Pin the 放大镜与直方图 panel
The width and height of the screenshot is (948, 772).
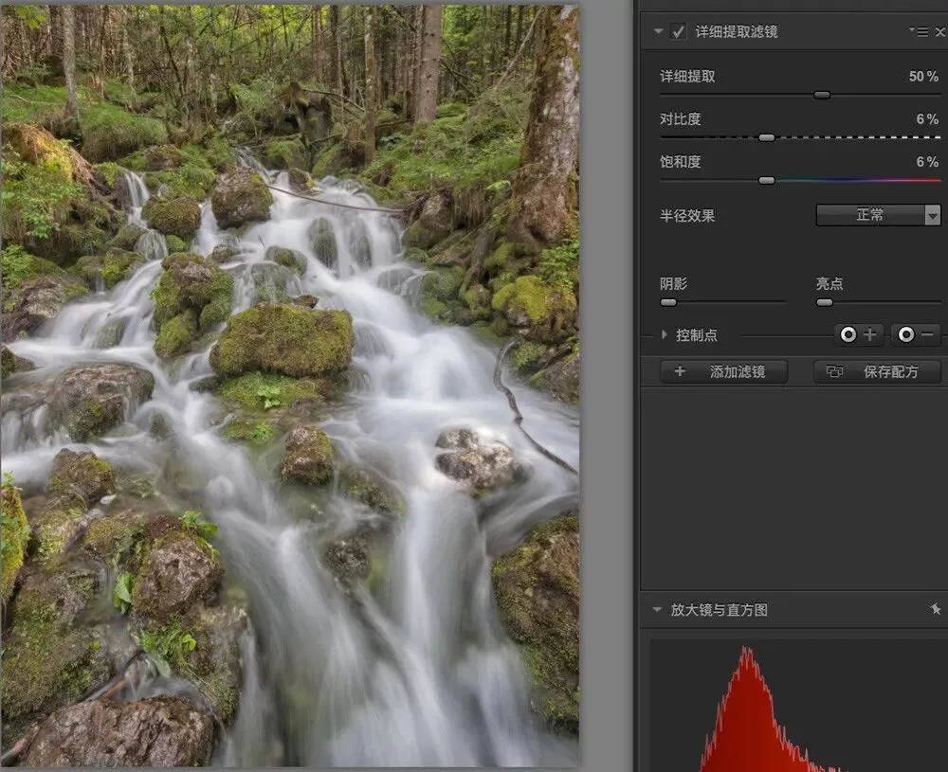tap(936, 609)
